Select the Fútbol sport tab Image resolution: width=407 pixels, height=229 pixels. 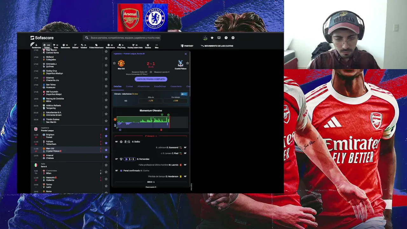click(47, 46)
